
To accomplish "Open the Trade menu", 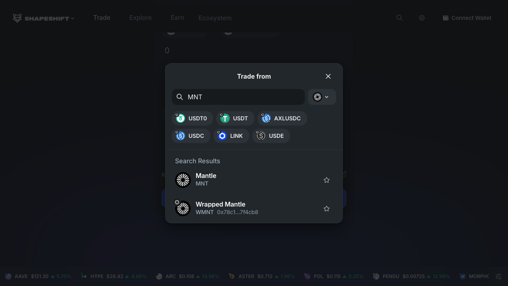I will [x=102, y=17].
